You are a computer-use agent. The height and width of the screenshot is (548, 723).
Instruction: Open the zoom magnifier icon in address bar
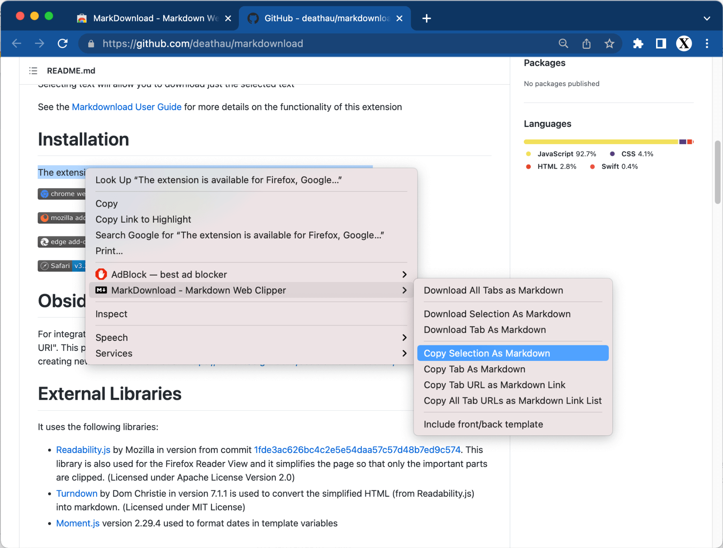pyautogui.click(x=563, y=43)
